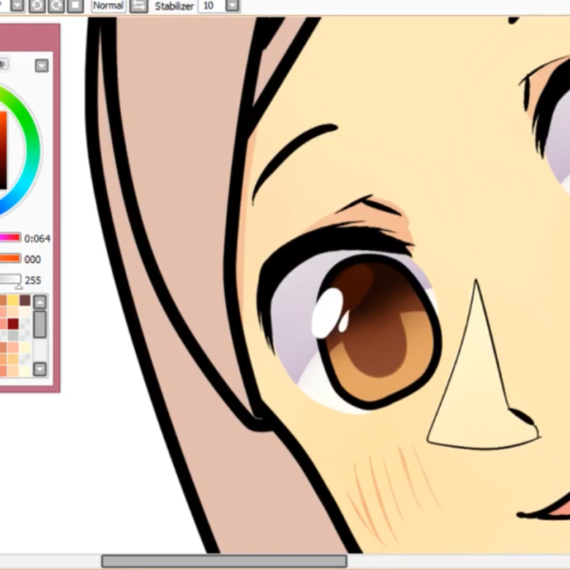Flip the canvas view horizontally
The image size is (570, 570).
(139, 6)
